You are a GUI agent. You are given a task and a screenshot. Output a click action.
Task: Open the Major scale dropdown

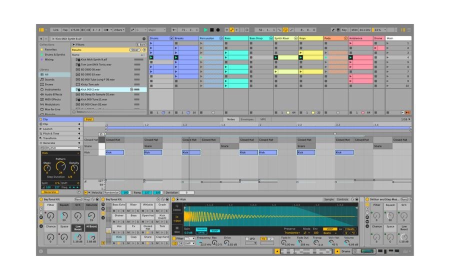pos(156,30)
